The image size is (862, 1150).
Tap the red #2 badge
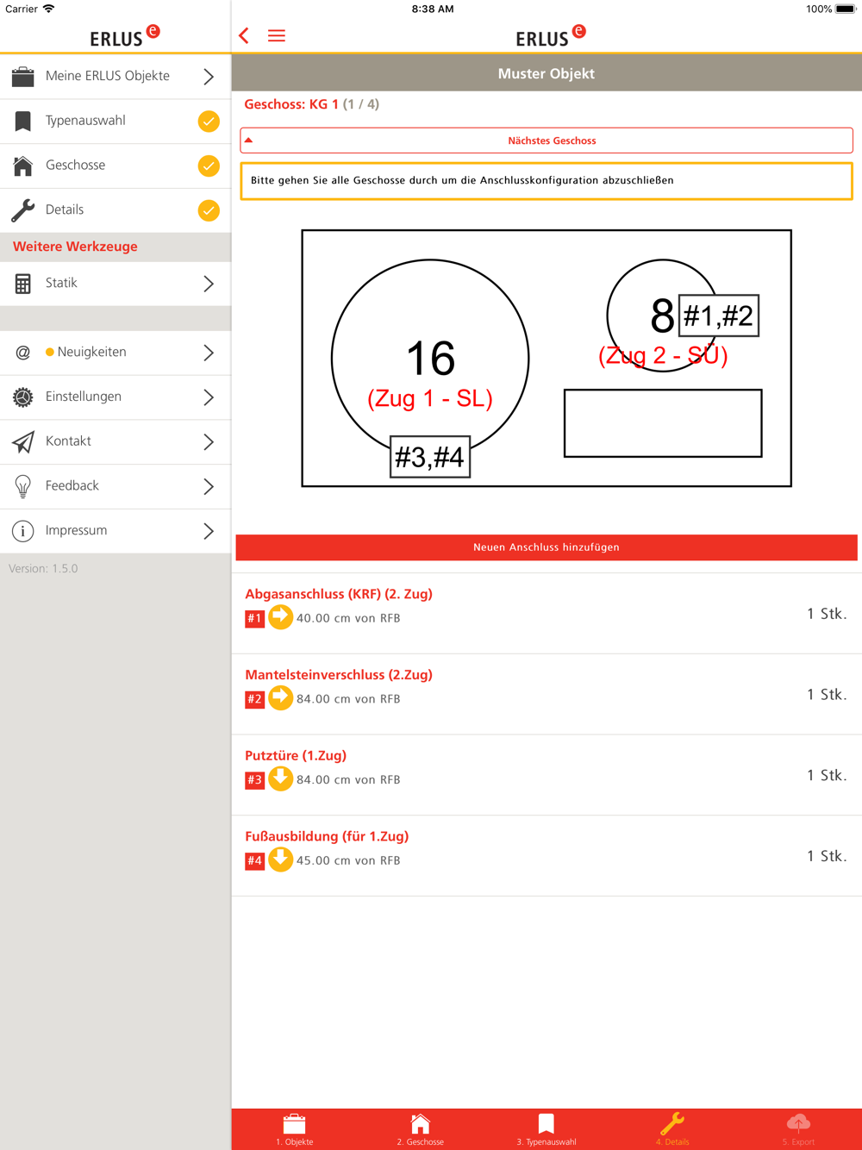(x=254, y=699)
